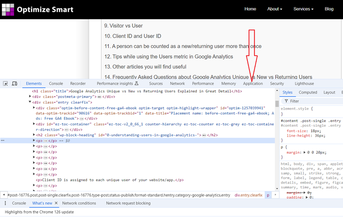The width and height of the screenshot is (343, 218).
Task: Select the p breadcrumb item
Action: pos(268,195)
